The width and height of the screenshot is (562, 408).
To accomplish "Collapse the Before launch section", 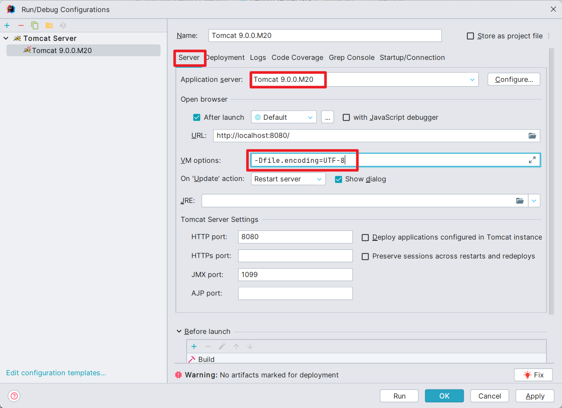I will tap(179, 331).
